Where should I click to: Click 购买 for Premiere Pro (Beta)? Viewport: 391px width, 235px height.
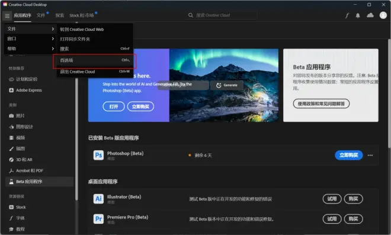(x=353, y=219)
